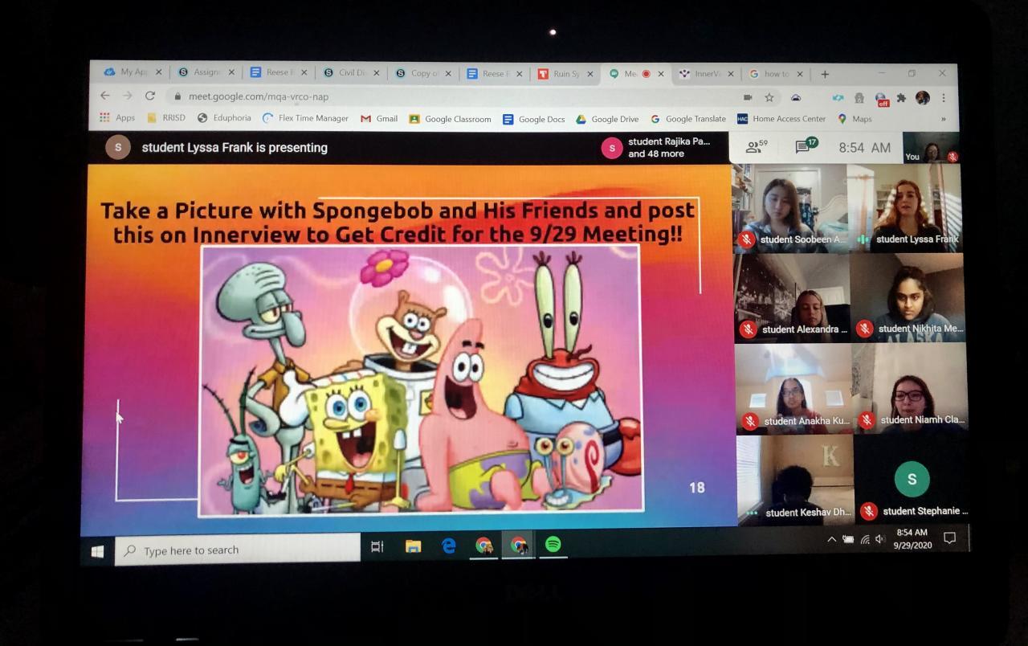The image size is (1028, 646).
Task: Open the Windows Start menu
Action: (x=98, y=551)
